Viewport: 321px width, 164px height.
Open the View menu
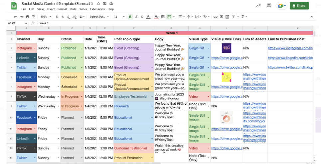40,9
